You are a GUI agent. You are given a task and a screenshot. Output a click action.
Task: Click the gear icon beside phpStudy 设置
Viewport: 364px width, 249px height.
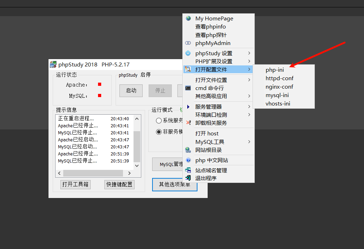click(x=188, y=53)
